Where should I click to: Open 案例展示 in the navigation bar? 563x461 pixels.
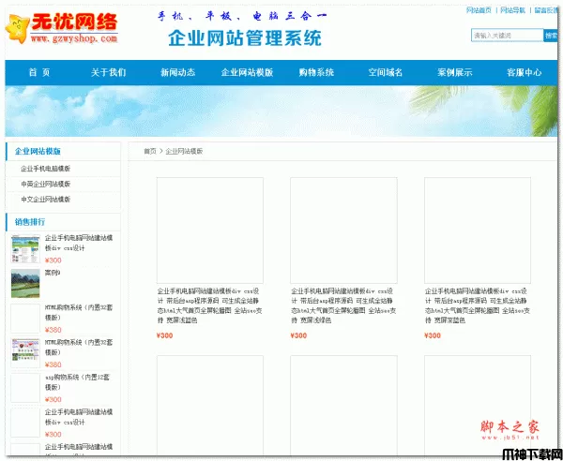coord(455,73)
